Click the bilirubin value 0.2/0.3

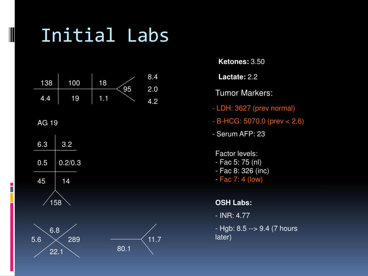(x=70, y=163)
